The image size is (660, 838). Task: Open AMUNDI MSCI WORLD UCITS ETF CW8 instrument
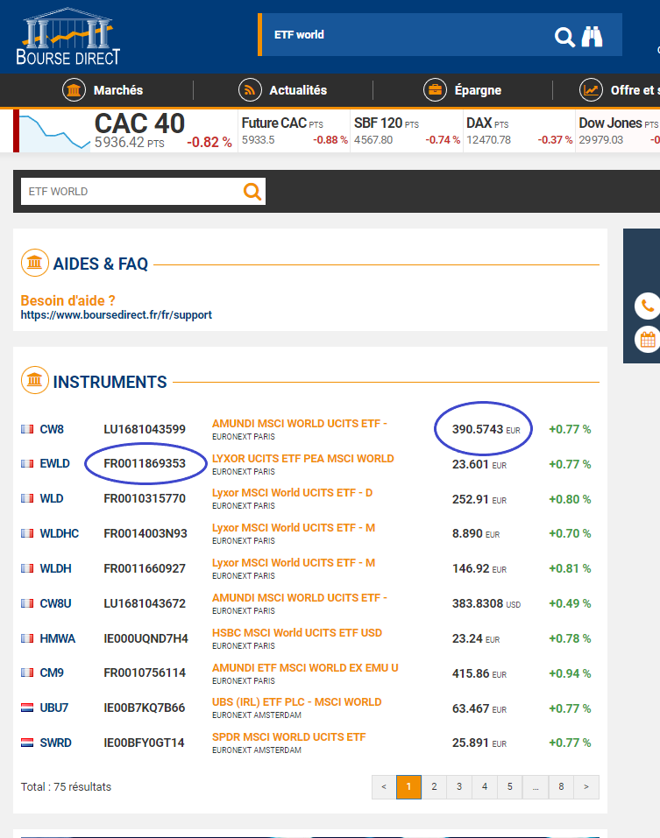tap(299, 424)
